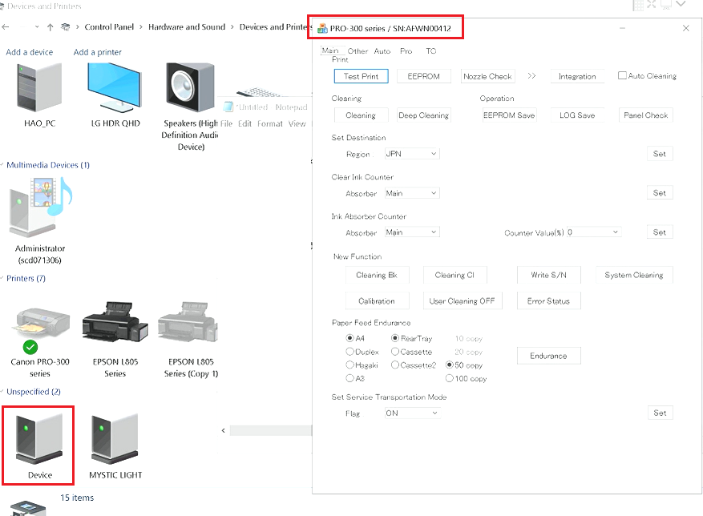The height and width of the screenshot is (516, 703).
Task: Switch to the Main tab
Action: point(330,50)
